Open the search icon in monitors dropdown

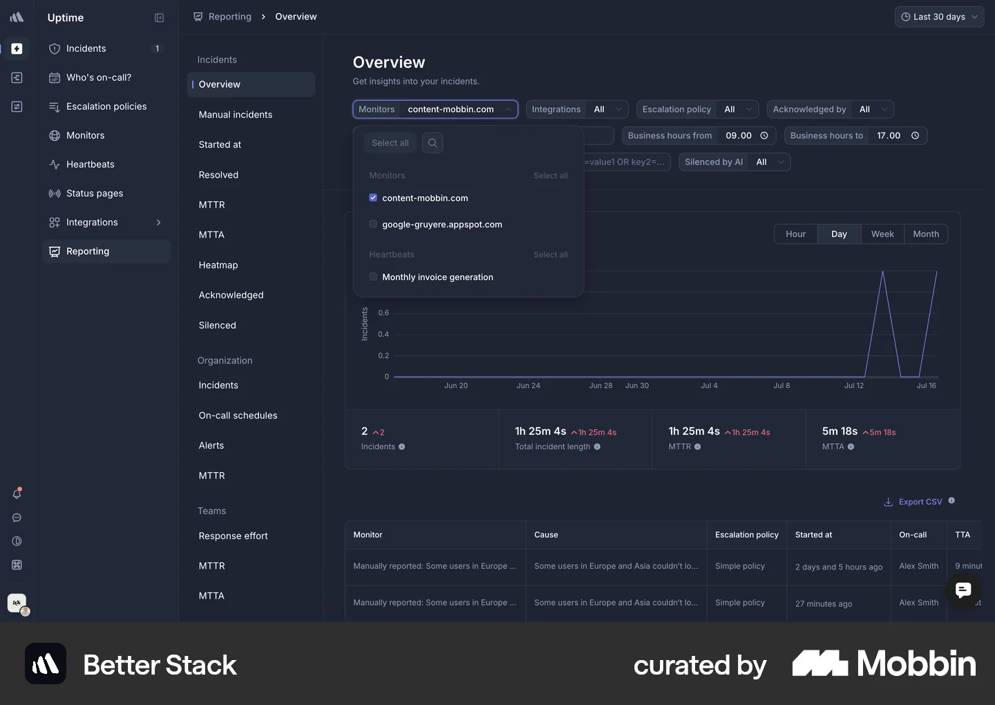(x=433, y=143)
